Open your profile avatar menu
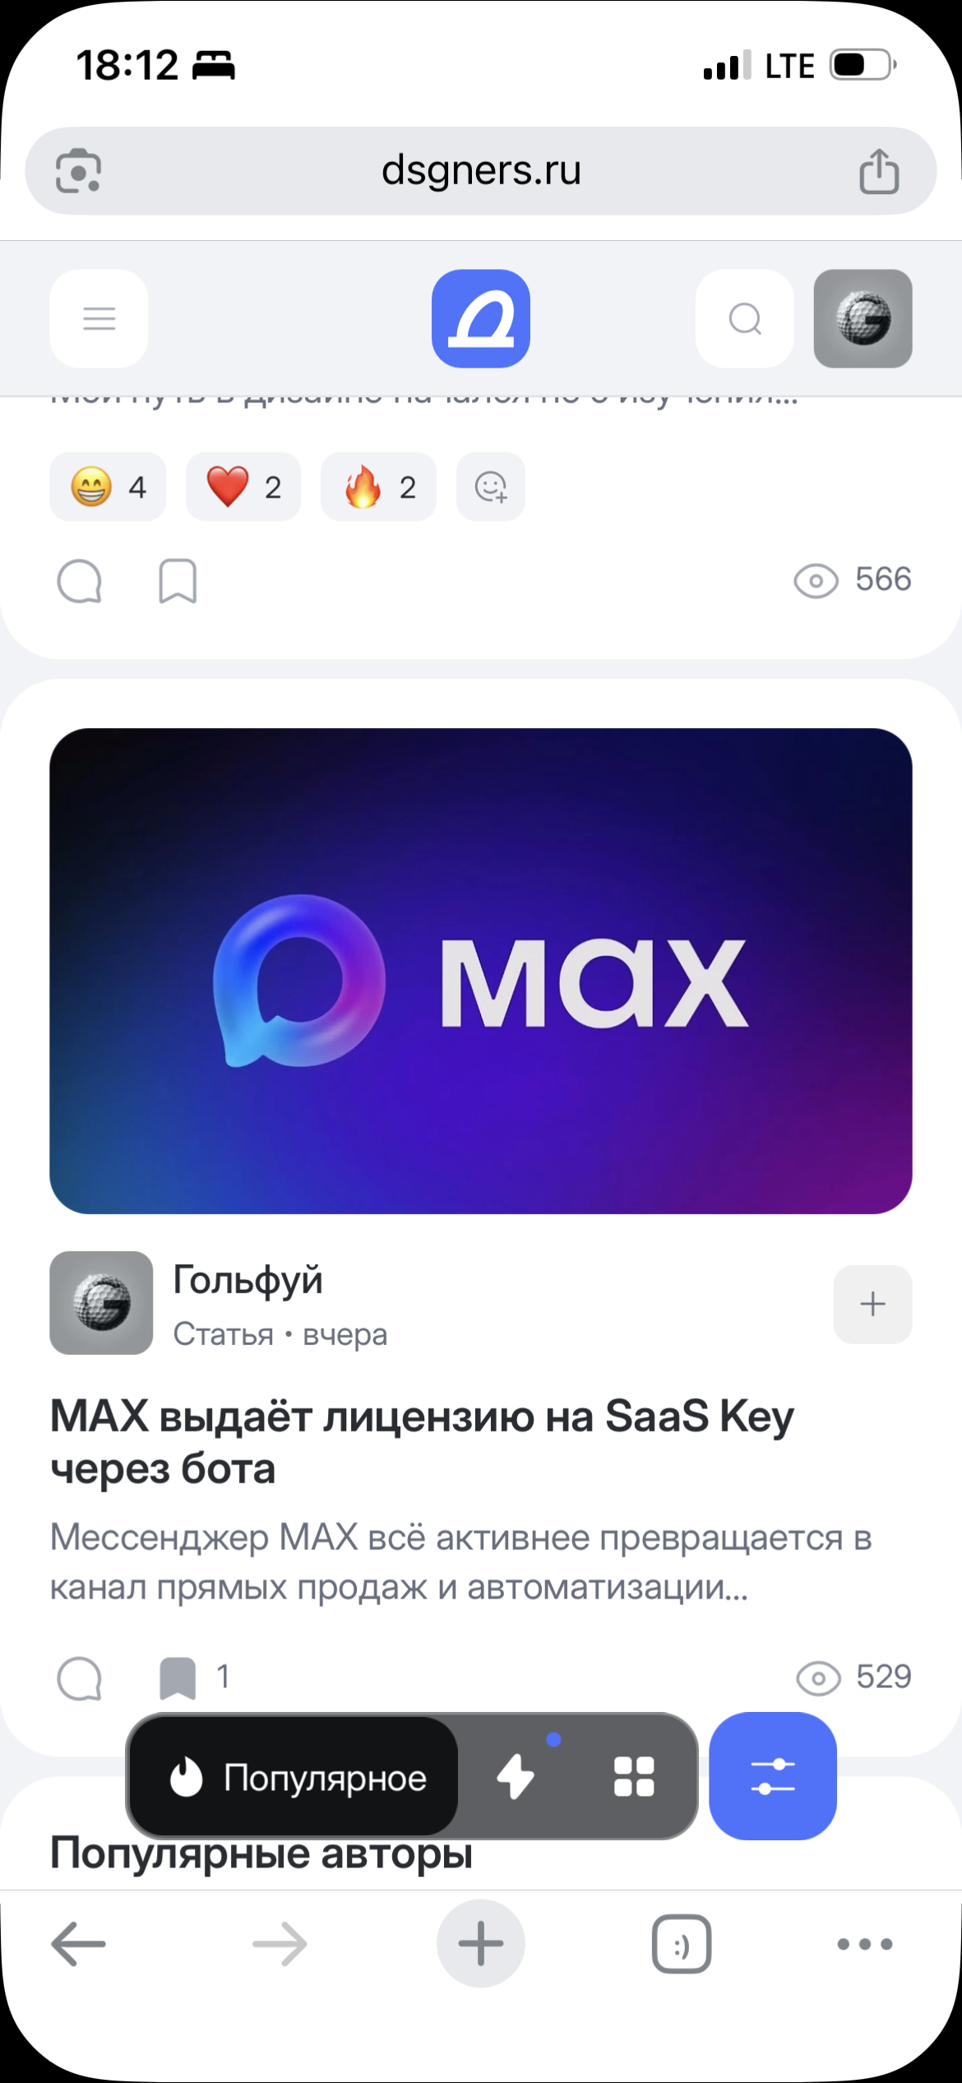 tap(863, 318)
